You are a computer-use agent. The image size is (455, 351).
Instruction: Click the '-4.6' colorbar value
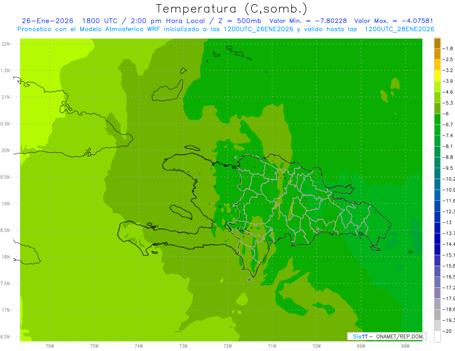click(x=448, y=92)
